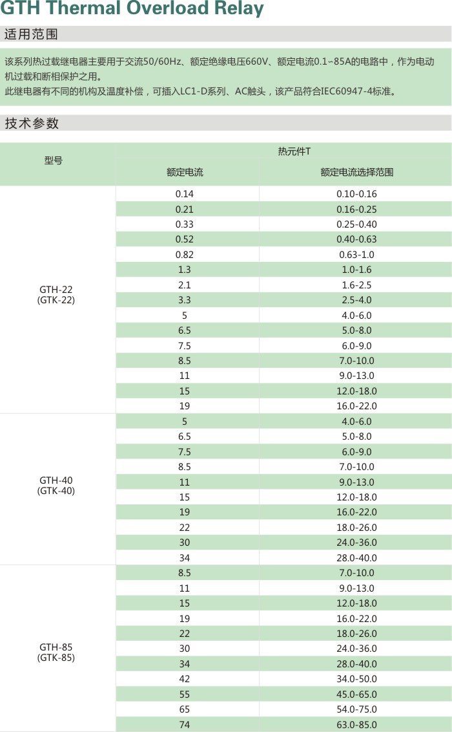The width and height of the screenshot is (452, 732).
Task: Click the GTH-40 (GTK-40) model cell
Action: [57, 486]
